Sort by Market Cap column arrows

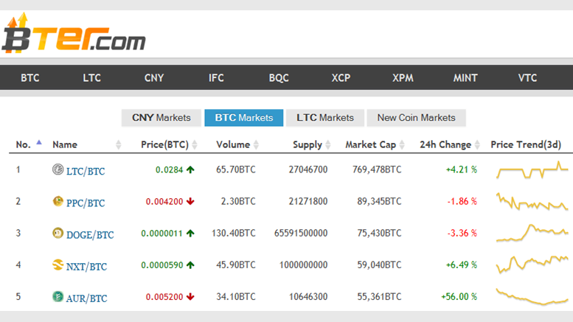(402, 144)
